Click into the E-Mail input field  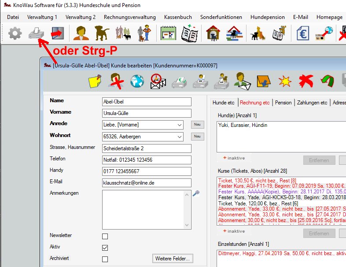pyautogui.click(x=147, y=182)
